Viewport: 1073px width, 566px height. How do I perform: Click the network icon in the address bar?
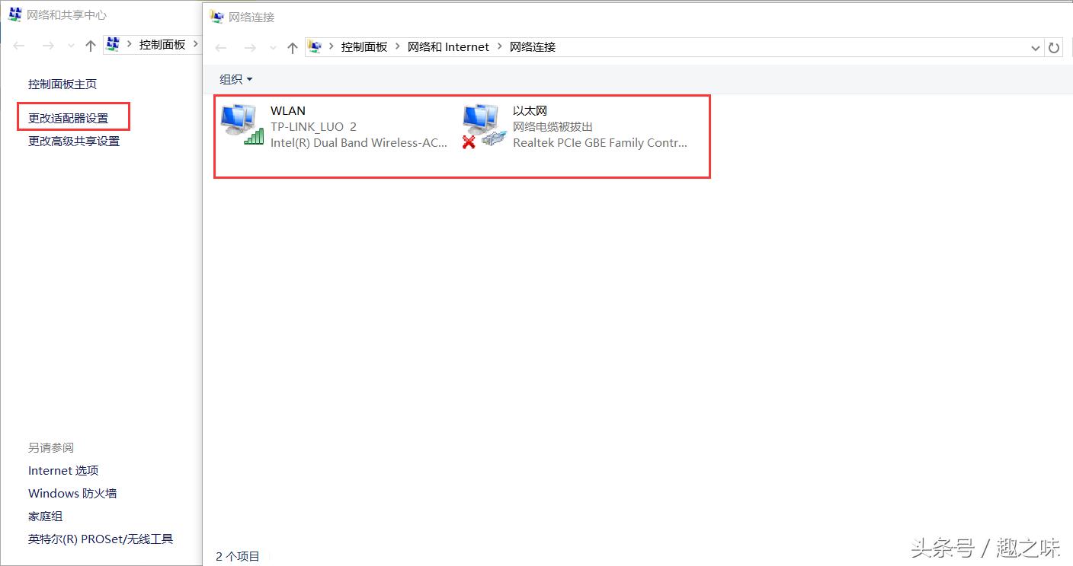pos(315,46)
